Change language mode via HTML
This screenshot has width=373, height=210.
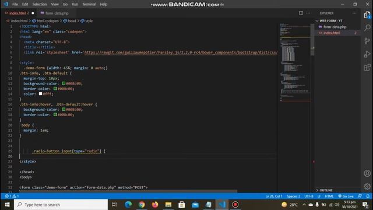pos(329,196)
